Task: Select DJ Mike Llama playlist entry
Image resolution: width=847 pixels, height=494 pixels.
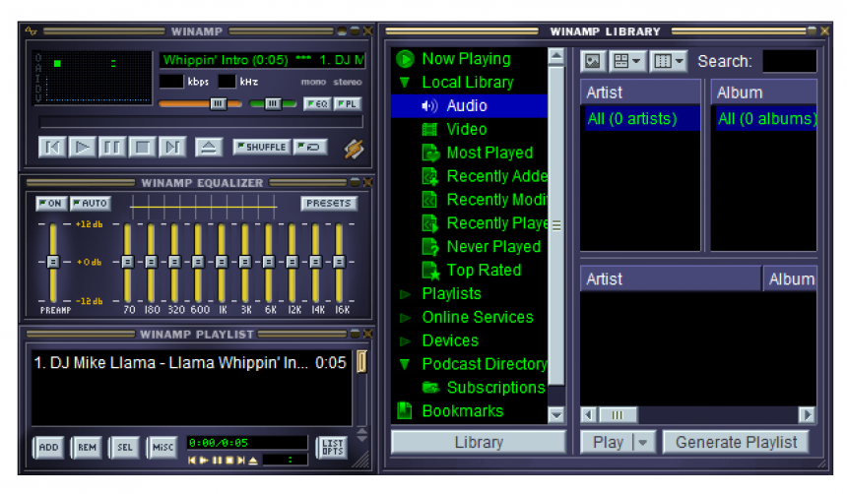Action: coord(190,362)
